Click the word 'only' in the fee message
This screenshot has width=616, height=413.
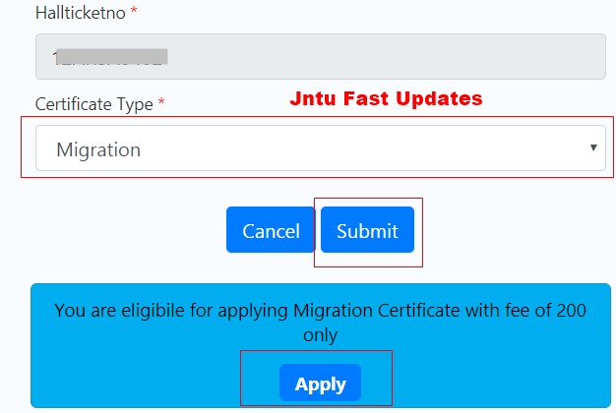click(320, 335)
